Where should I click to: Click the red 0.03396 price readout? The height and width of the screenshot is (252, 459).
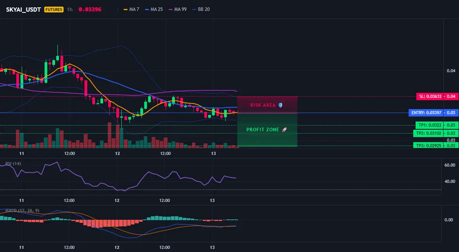pos(90,9)
